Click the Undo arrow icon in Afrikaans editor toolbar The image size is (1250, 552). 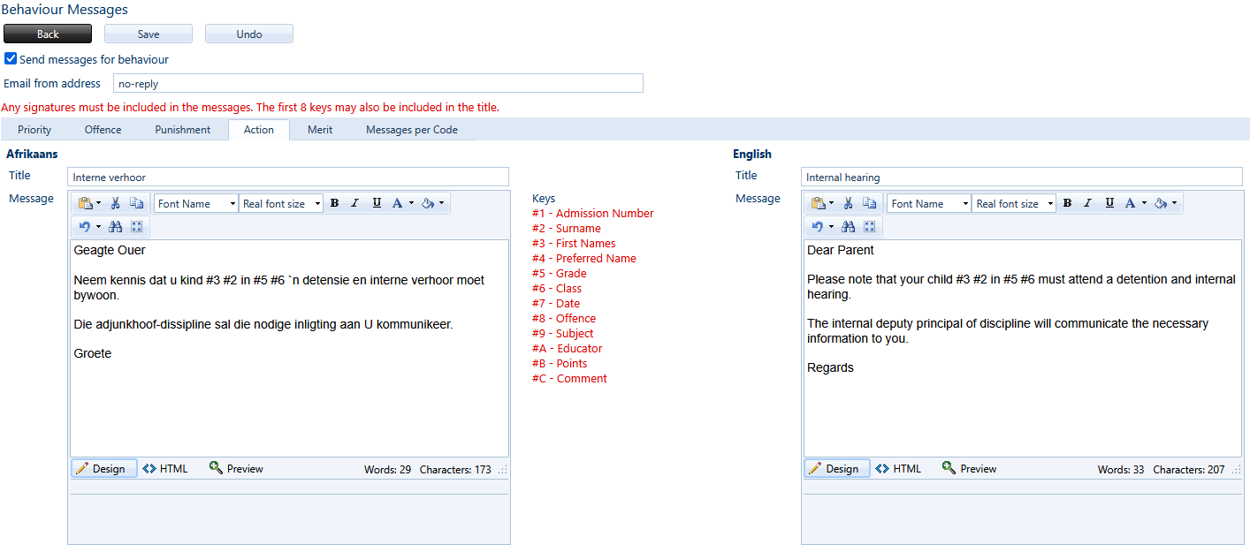85,227
